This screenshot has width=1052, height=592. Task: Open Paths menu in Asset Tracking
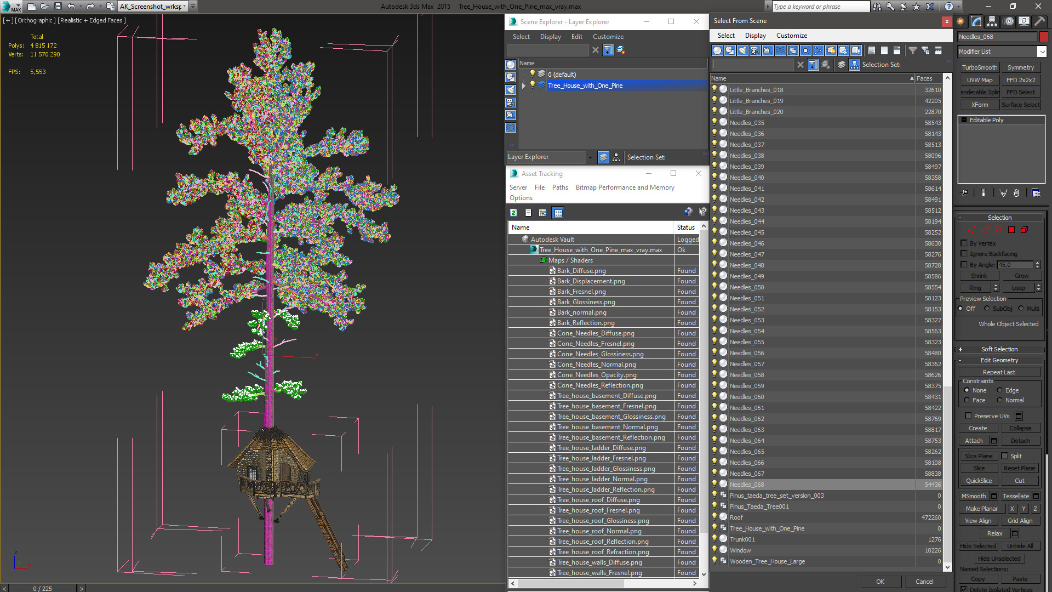tap(560, 187)
